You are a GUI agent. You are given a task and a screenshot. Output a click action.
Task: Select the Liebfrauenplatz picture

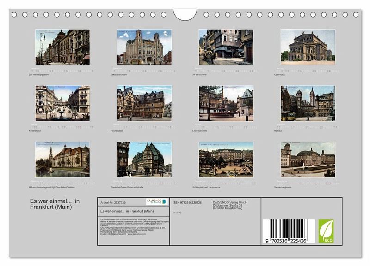(226, 103)
